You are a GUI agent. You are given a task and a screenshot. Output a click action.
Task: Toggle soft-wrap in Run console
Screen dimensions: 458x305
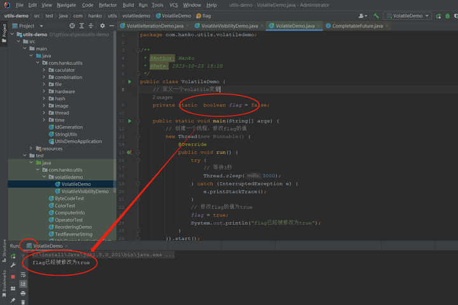pyautogui.click(x=23, y=275)
